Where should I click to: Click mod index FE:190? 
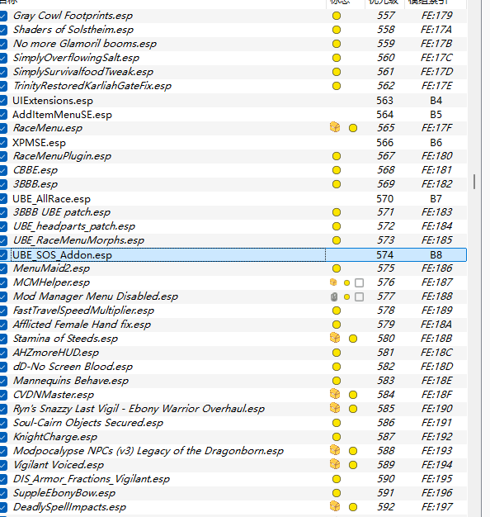436,409
